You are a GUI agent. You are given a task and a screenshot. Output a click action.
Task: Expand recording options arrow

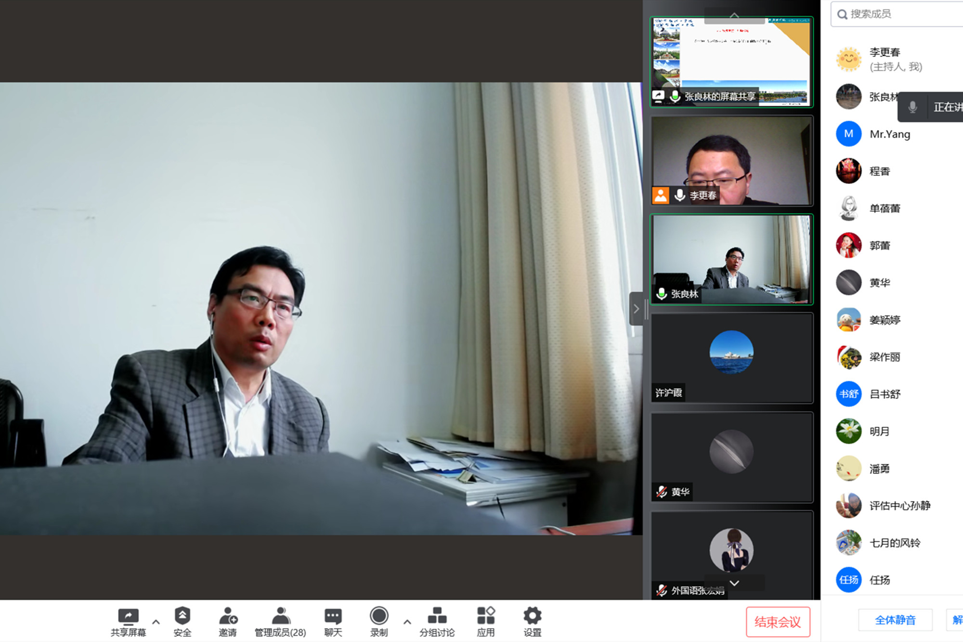pos(407,622)
